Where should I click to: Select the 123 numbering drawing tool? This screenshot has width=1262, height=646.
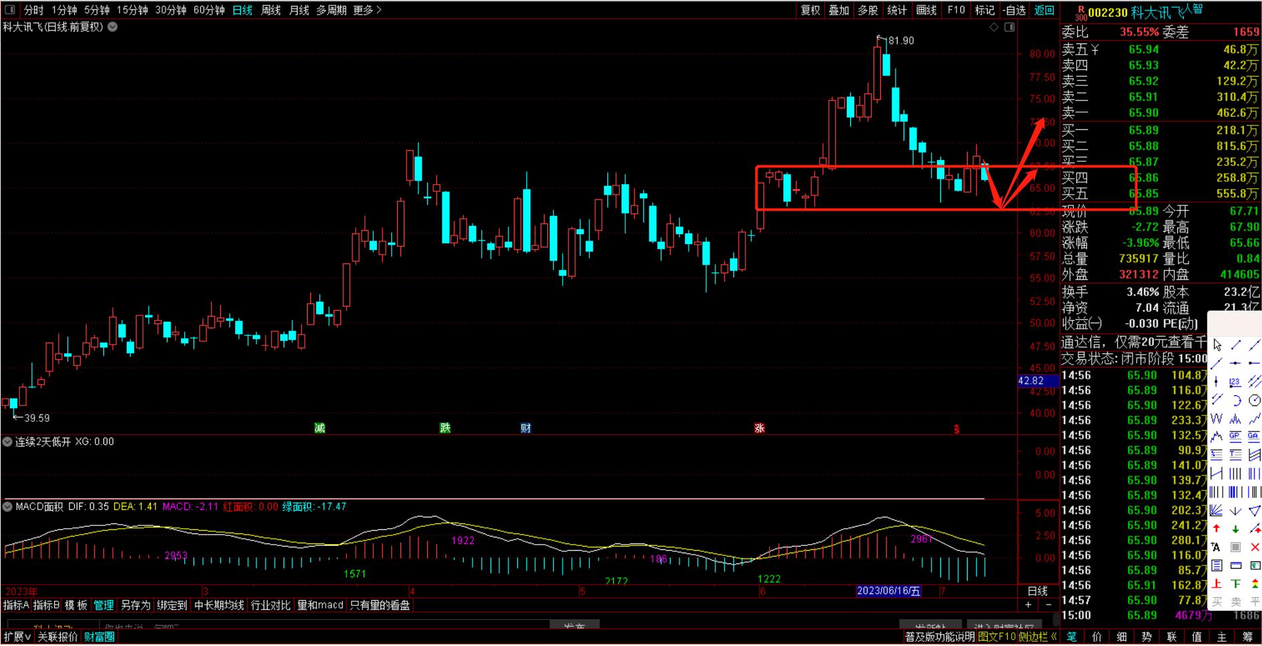pos(1235,382)
